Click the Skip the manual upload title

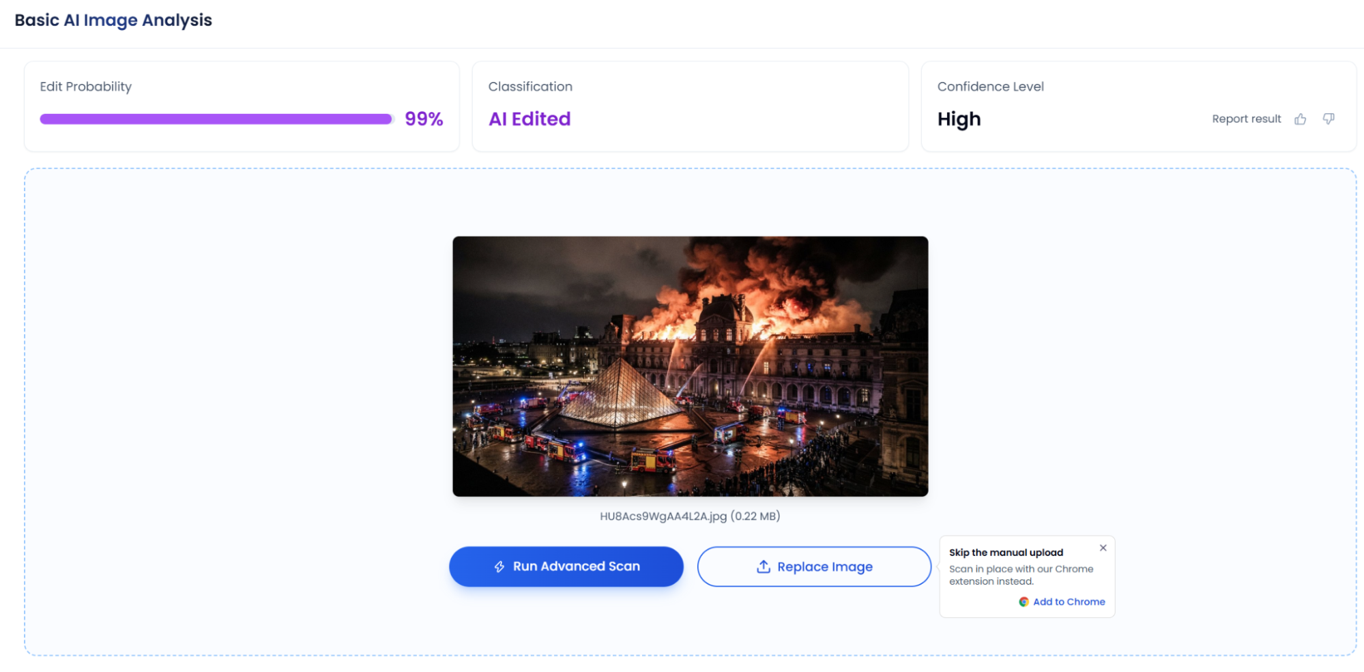click(1006, 553)
